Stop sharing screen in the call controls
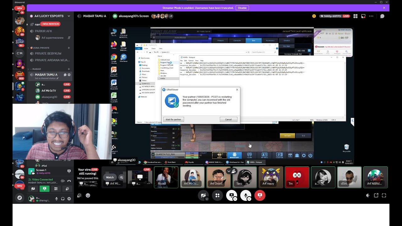 (x=231, y=195)
